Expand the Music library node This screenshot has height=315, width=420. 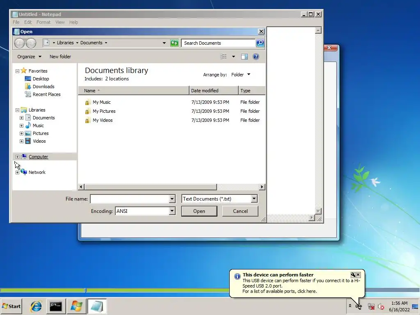pos(21,126)
